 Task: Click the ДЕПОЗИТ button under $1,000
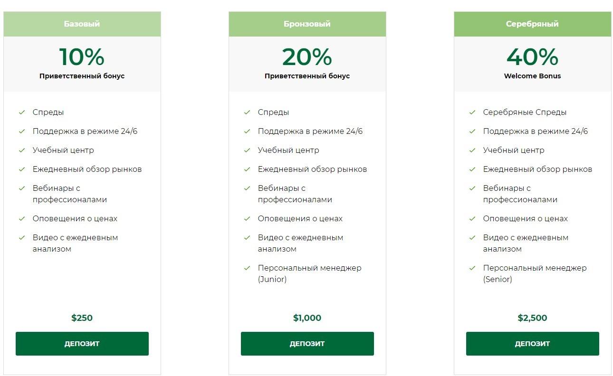pos(307,344)
